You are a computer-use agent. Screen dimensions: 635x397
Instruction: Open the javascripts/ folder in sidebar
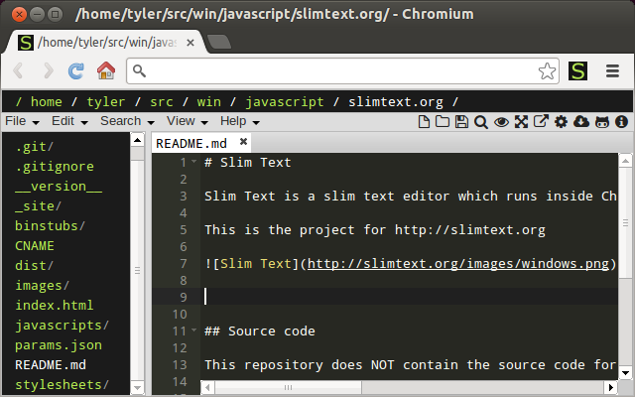[62, 326]
